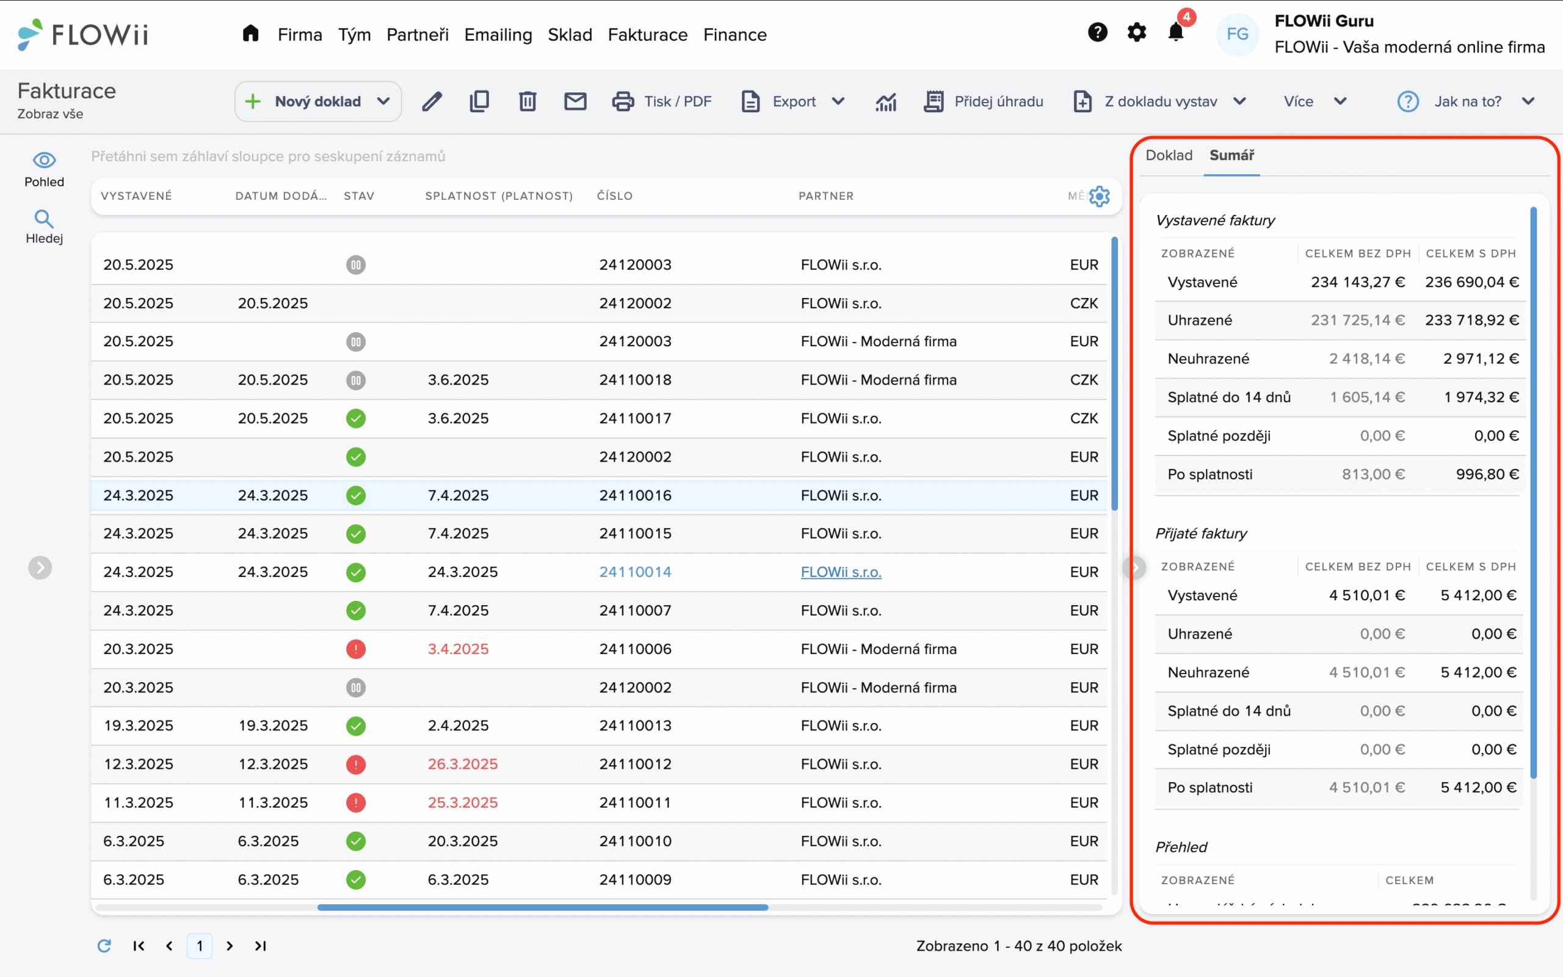Open the notifications bell
Viewport: 1563px width, 977px height.
coord(1176,32)
